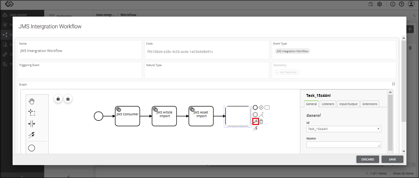Select the JMS Article Import task
The width and height of the screenshot is (419, 178).
click(164, 116)
